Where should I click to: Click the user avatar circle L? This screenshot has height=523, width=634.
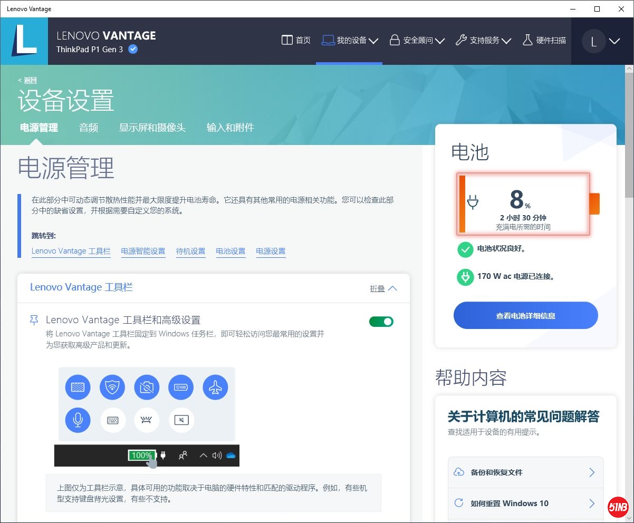point(594,41)
